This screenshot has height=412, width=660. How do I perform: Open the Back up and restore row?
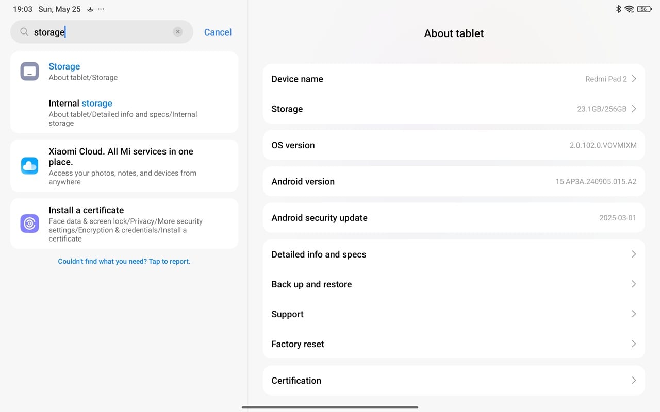pyautogui.click(x=454, y=284)
